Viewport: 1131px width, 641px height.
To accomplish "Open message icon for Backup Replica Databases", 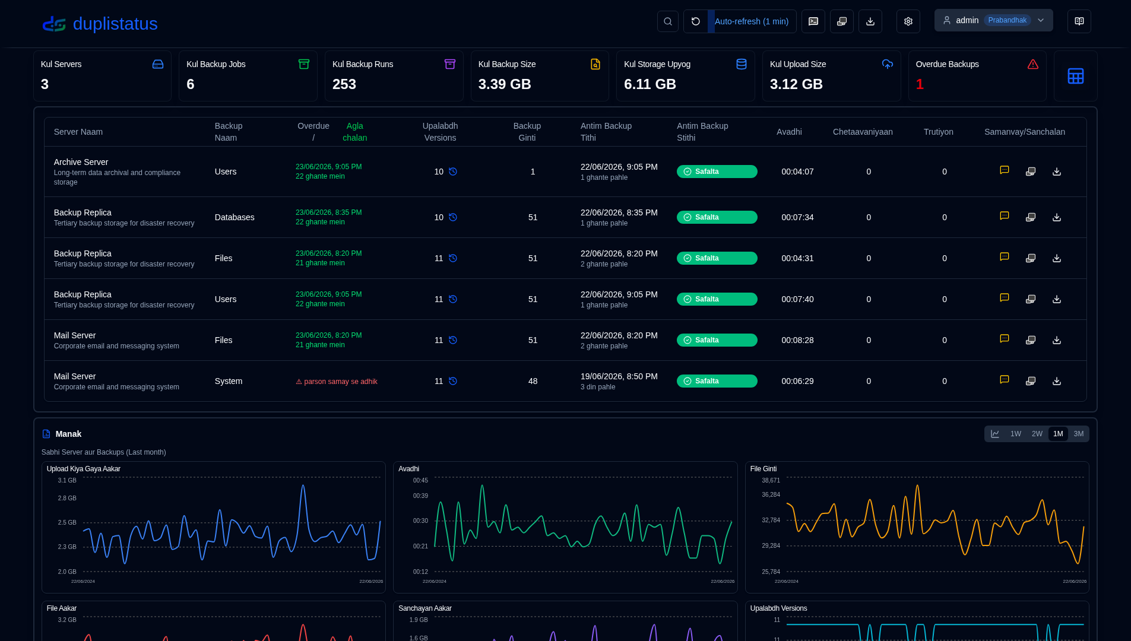I will (x=1005, y=216).
